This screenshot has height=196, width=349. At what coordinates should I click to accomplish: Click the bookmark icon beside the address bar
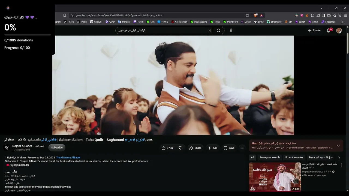point(65,16)
